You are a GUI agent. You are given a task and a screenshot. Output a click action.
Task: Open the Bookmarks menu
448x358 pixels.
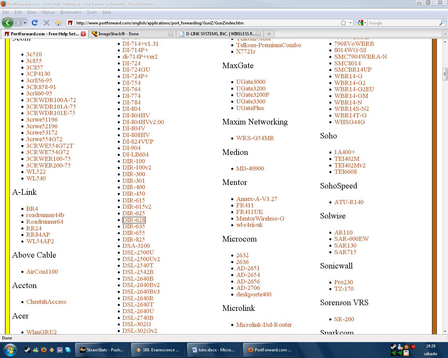71,12
